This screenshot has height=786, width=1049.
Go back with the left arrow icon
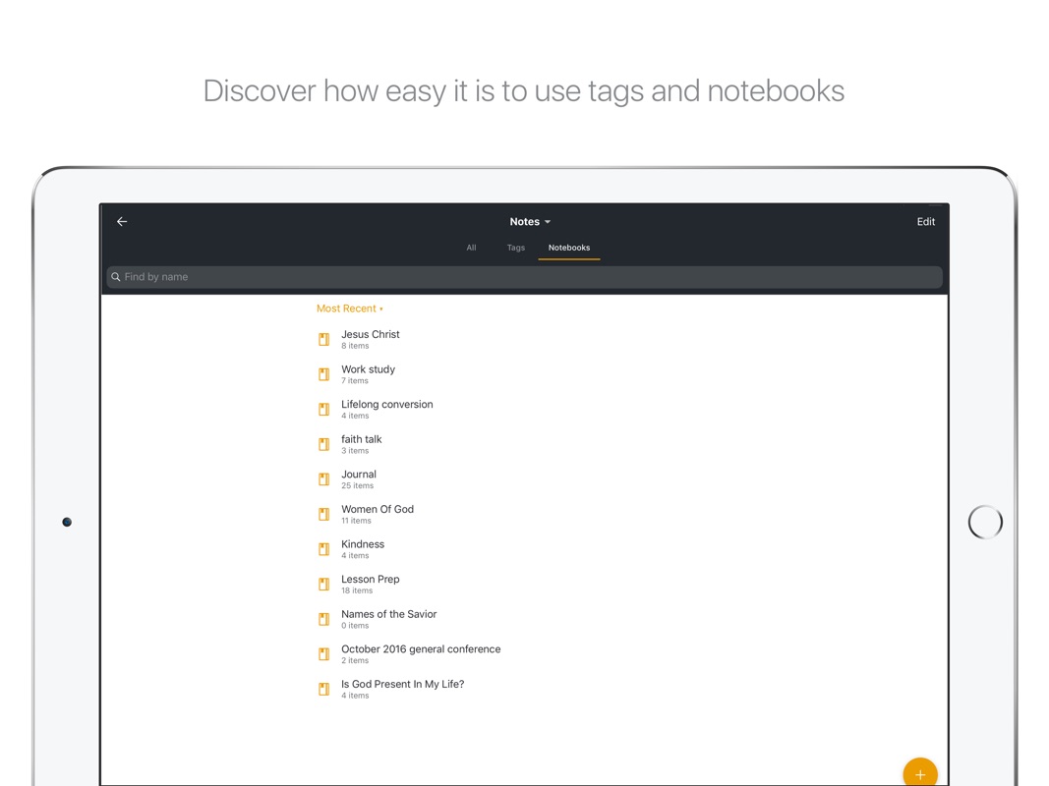click(x=122, y=221)
